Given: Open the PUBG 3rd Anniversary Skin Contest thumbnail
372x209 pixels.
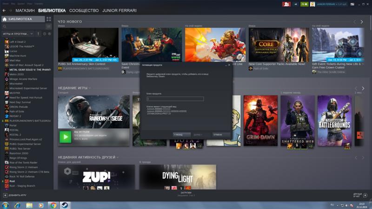Looking at the screenshot, I should (x=88, y=45).
